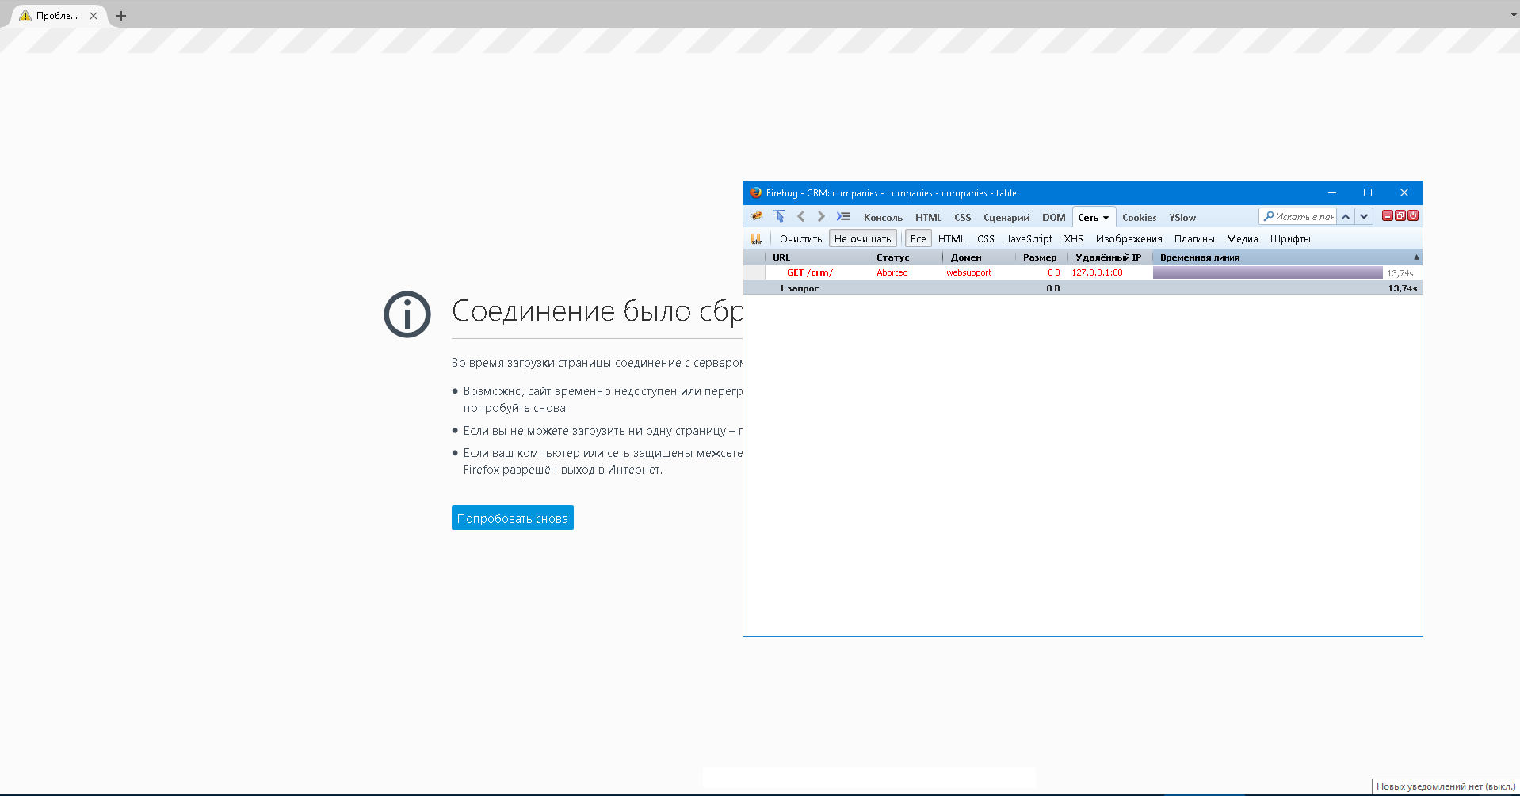Show the command line popup icon
This screenshot has width=1520, height=796.
coord(843,216)
